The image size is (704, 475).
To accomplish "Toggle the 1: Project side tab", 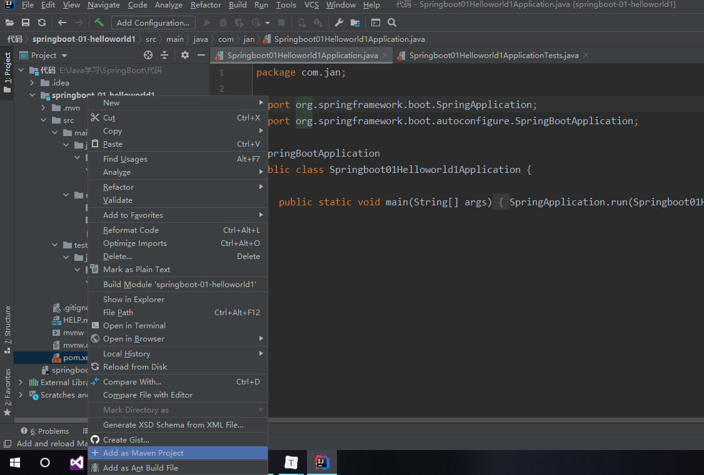I will 7,72.
